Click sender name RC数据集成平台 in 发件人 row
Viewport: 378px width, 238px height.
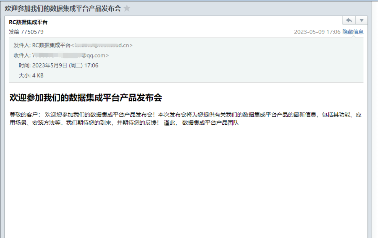coord(51,46)
